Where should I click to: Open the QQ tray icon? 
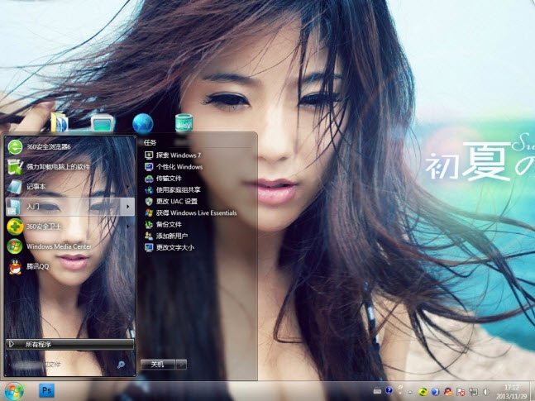pyautogui.click(x=448, y=391)
